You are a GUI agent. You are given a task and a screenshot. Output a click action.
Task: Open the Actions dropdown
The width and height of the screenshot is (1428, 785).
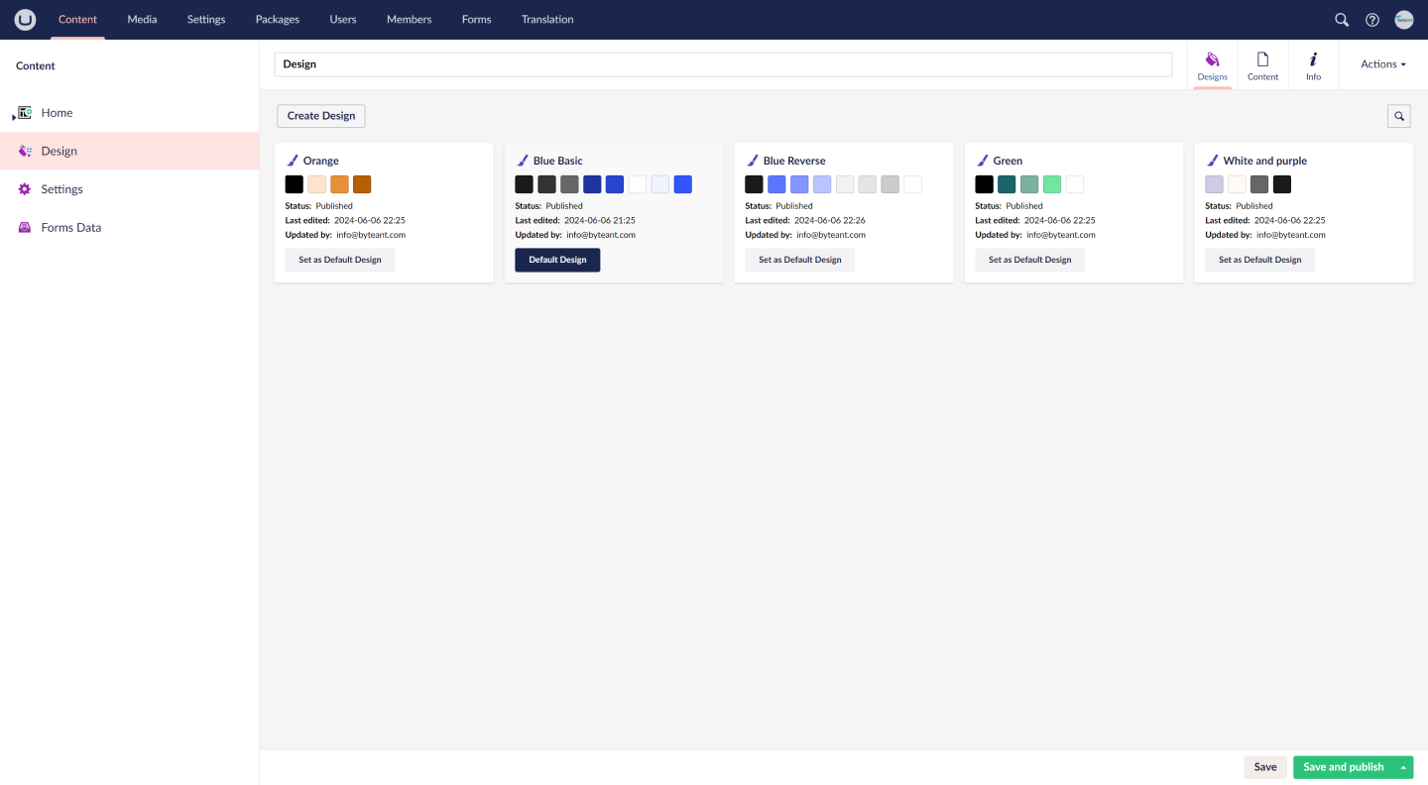point(1381,63)
